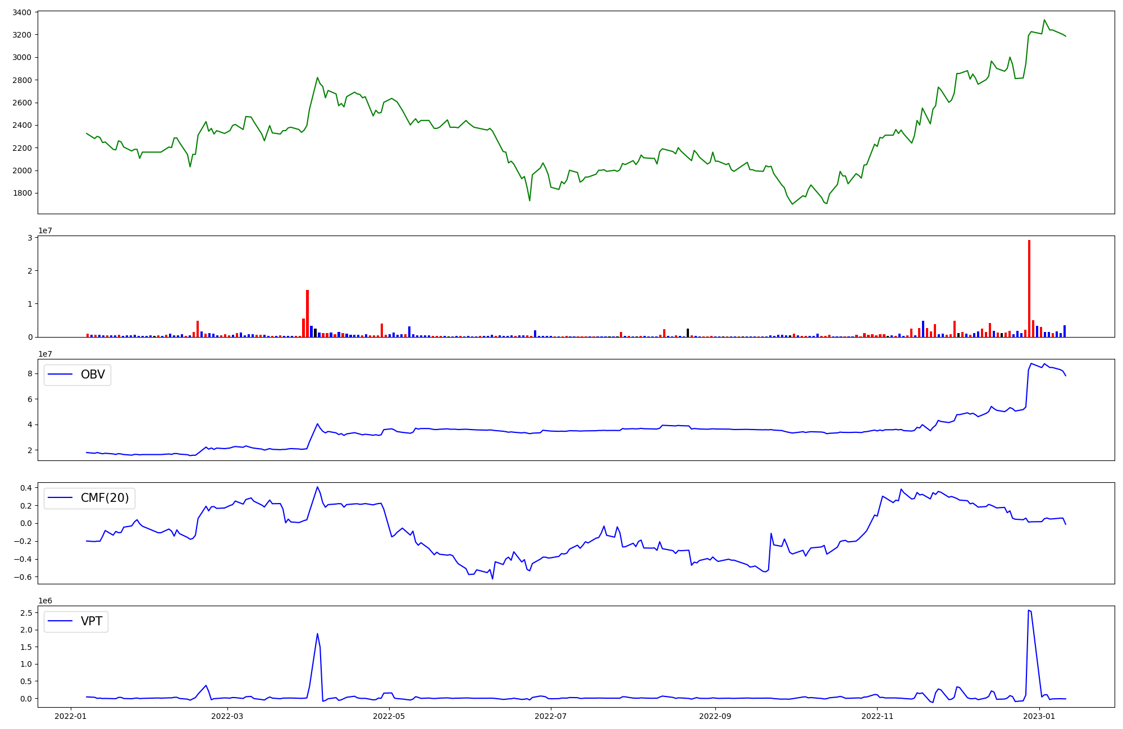The width and height of the screenshot is (1123, 729).
Task: Click the 2022-07 date tick label
Action: tap(550, 716)
